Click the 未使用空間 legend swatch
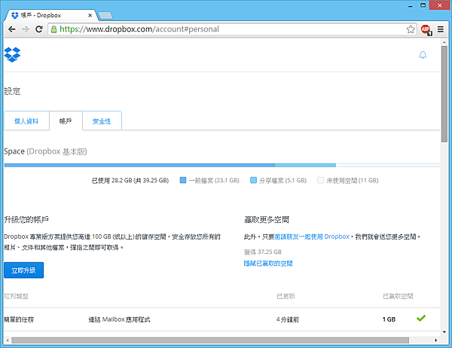452x348 pixels. [320, 180]
